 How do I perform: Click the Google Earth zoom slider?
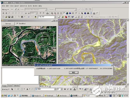click(x=54, y=40)
